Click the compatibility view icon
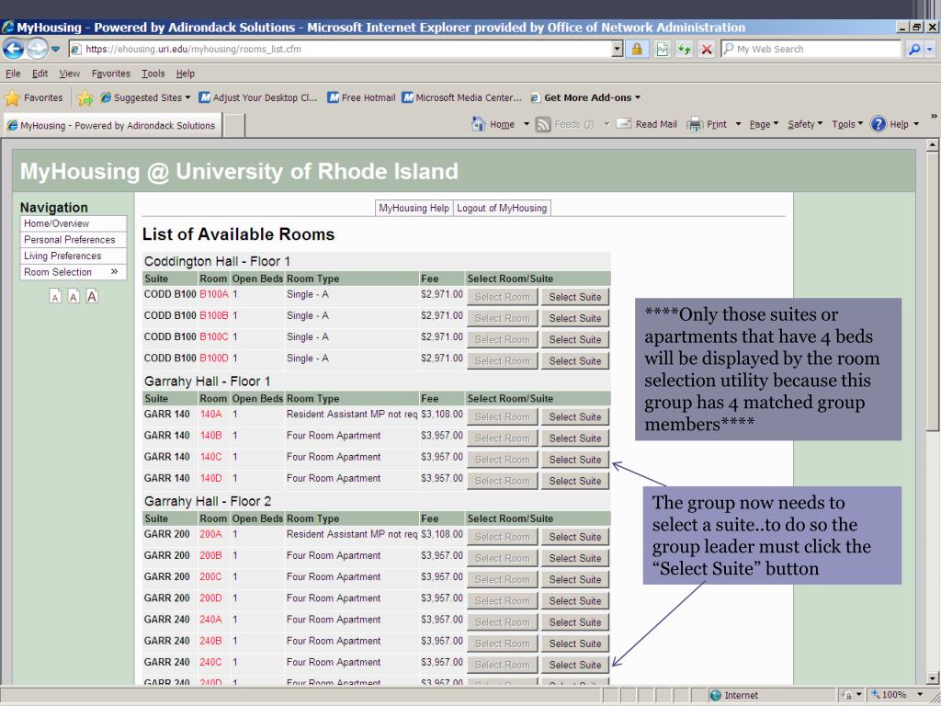The width and height of the screenshot is (941, 706). pyautogui.click(x=662, y=50)
